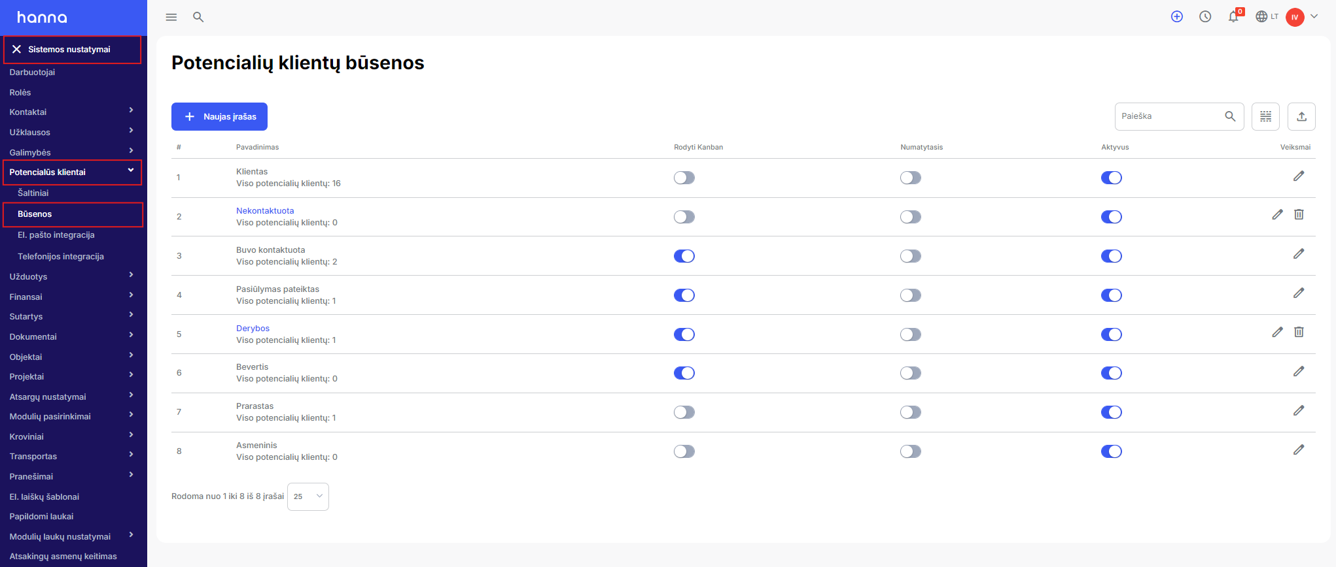This screenshot has height=567, width=1336.
Task: Click the globe language LT icon
Action: coord(1267,17)
